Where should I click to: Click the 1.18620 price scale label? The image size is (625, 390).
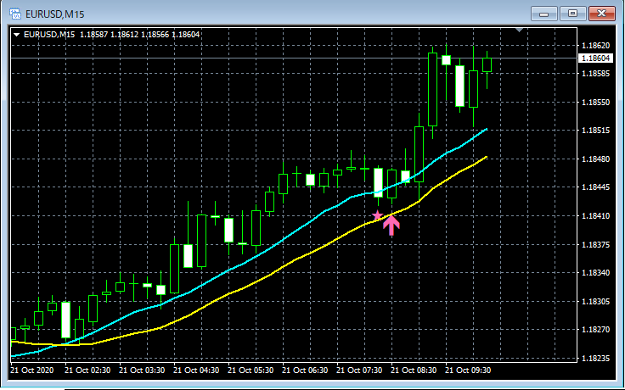point(595,46)
